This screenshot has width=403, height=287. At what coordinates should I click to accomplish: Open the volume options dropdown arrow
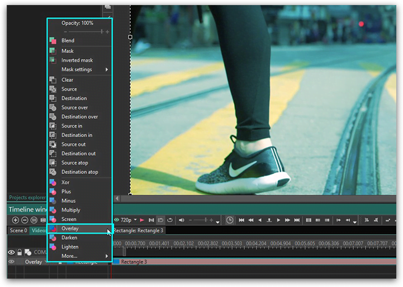point(217,222)
